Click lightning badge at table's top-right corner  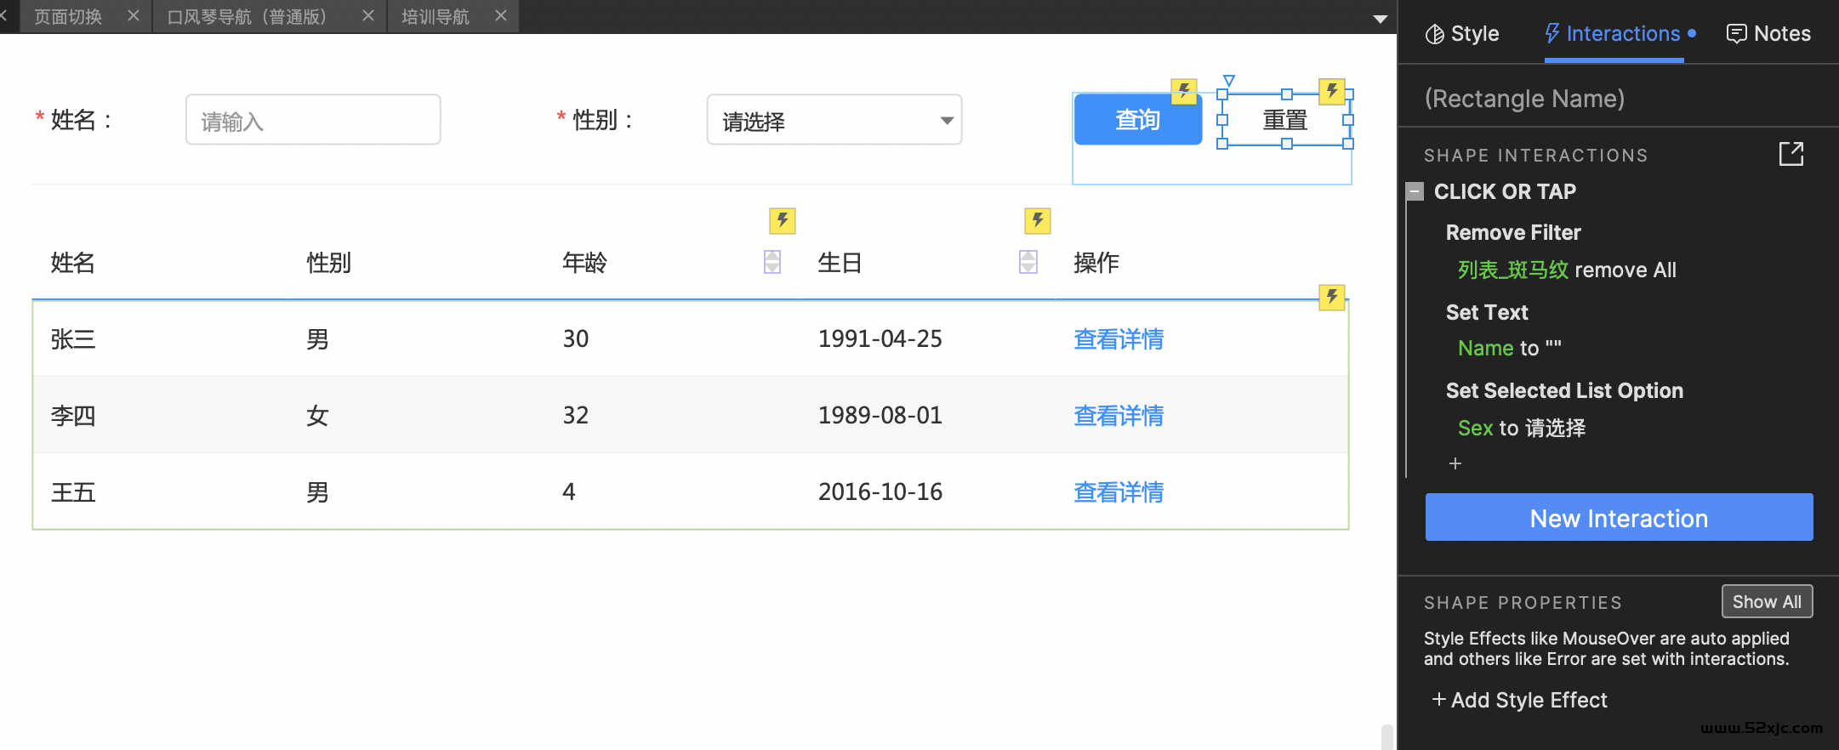[1331, 298]
